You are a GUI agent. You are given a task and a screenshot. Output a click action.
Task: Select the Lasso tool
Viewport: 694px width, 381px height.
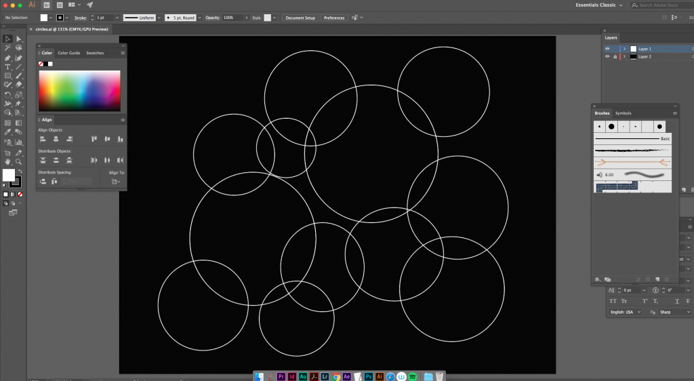(x=18, y=47)
